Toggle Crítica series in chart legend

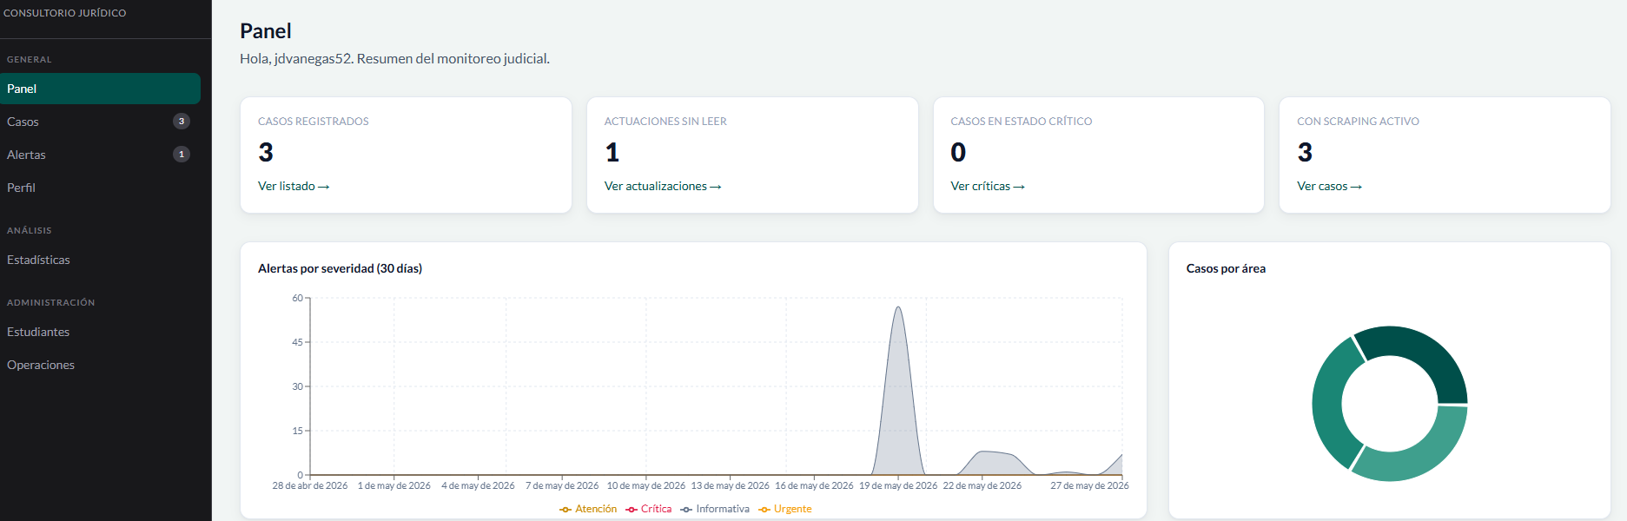[649, 509]
